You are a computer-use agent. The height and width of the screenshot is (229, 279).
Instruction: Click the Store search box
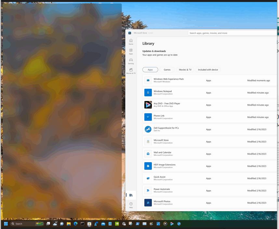click(x=232, y=33)
